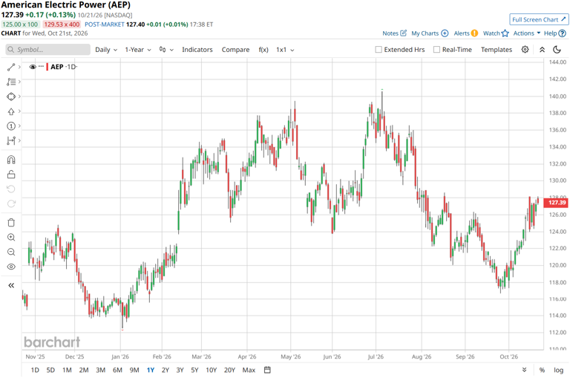Click the ask quote 129.53 x 400

coord(62,25)
